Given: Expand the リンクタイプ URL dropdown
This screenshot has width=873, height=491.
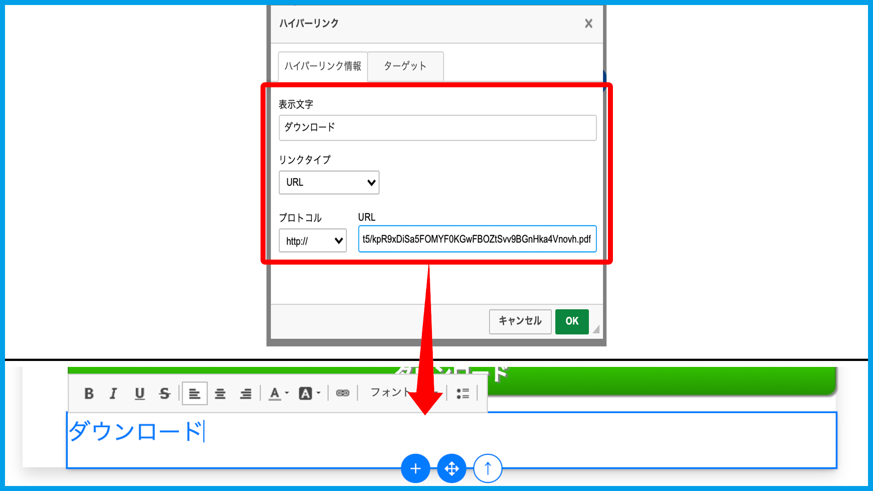Looking at the screenshot, I should coord(329,182).
